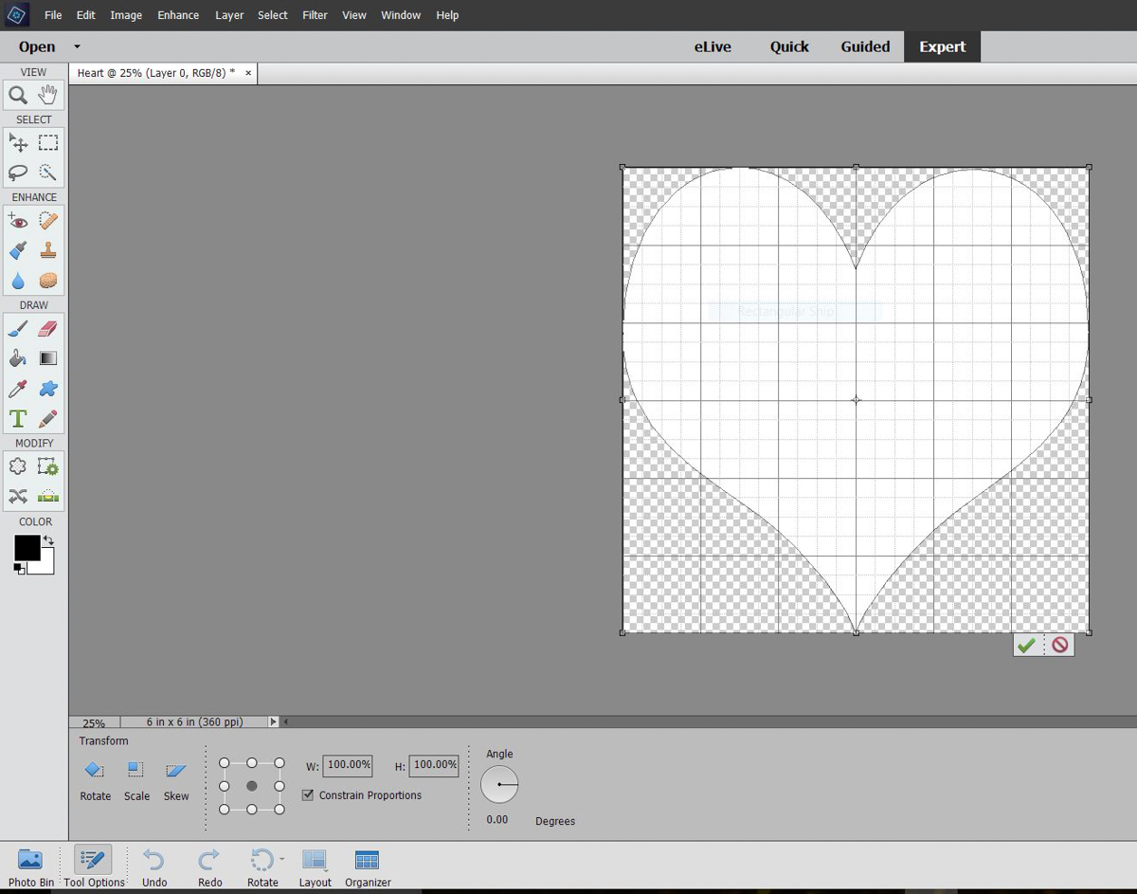Click the Open button
This screenshot has height=894, width=1137.
coord(37,46)
